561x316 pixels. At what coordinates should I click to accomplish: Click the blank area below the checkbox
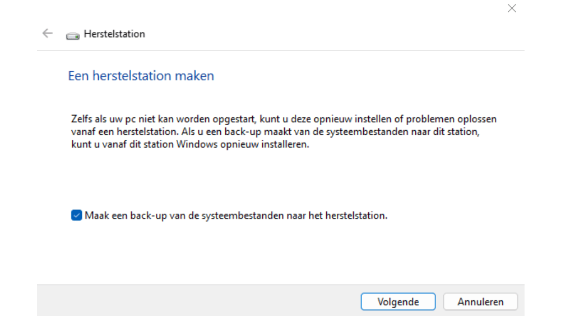pyautogui.click(x=280, y=253)
